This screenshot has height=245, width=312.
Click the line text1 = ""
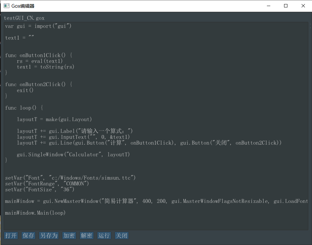point(20,38)
